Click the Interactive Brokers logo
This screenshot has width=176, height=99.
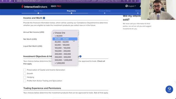point(34,7)
